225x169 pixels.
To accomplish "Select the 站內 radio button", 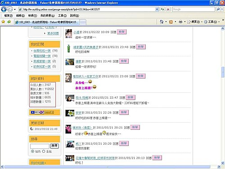I will click(32, 151).
